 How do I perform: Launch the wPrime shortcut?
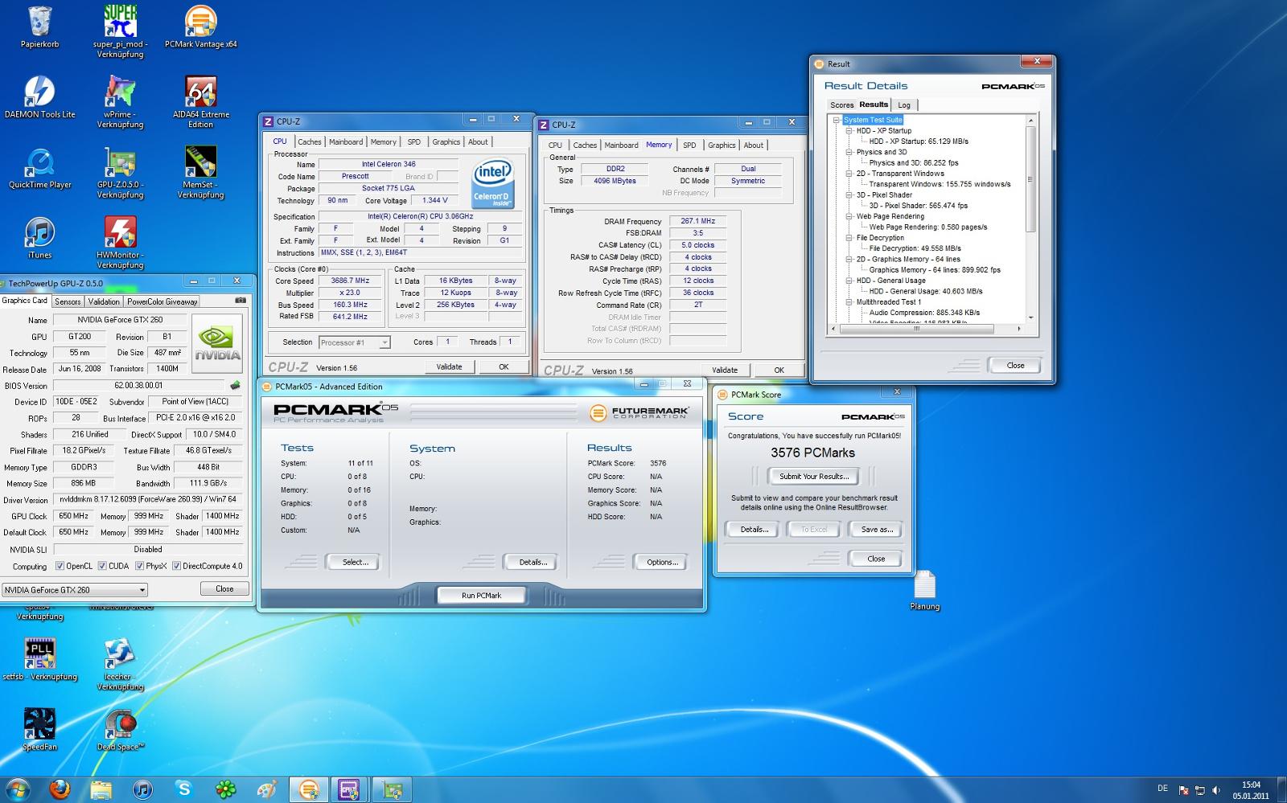[x=120, y=102]
